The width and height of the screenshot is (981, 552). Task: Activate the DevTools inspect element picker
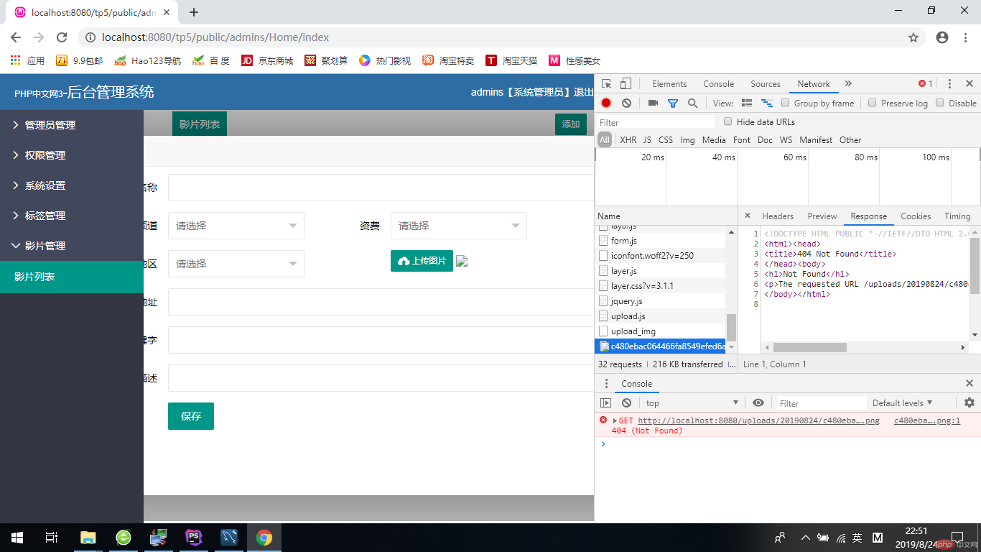(607, 84)
